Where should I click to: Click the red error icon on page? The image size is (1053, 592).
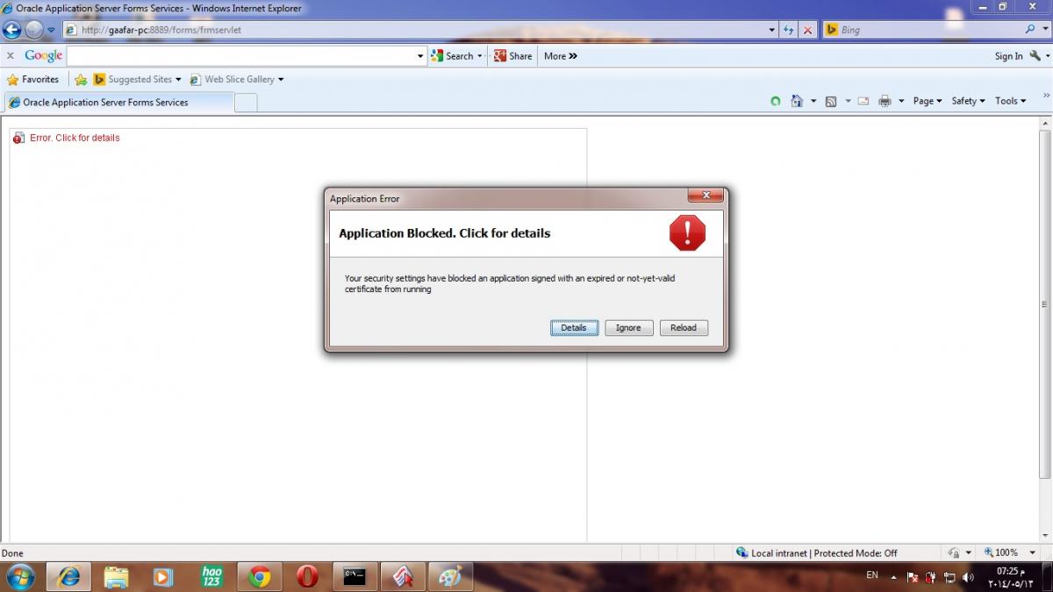(x=18, y=139)
